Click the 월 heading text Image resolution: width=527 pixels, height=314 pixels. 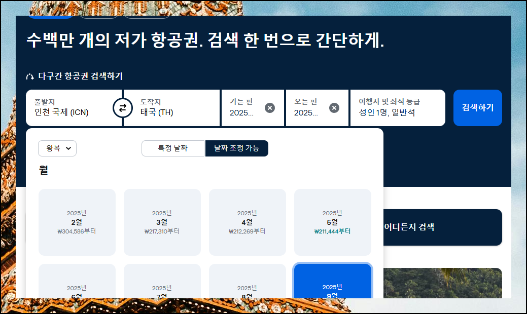pos(43,170)
